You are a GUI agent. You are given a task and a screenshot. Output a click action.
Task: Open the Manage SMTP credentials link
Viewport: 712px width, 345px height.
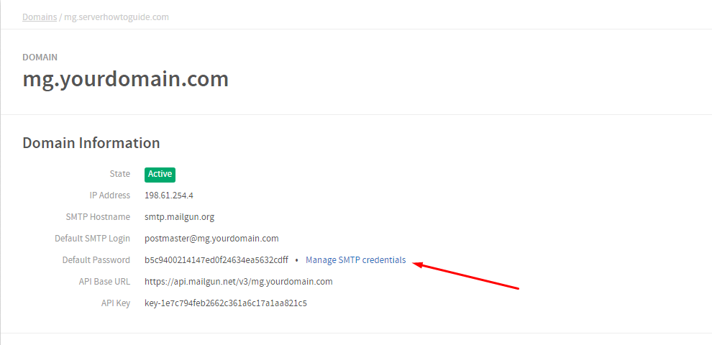(x=355, y=260)
